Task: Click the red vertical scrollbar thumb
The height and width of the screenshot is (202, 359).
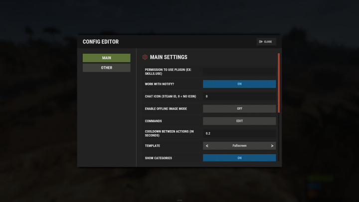Action: tap(279, 83)
